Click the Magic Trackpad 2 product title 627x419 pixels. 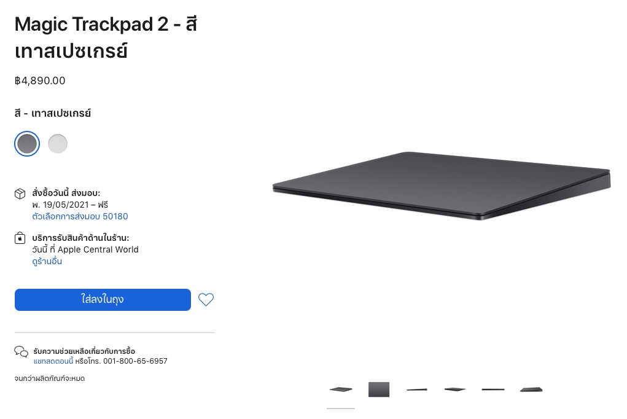(106, 37)
